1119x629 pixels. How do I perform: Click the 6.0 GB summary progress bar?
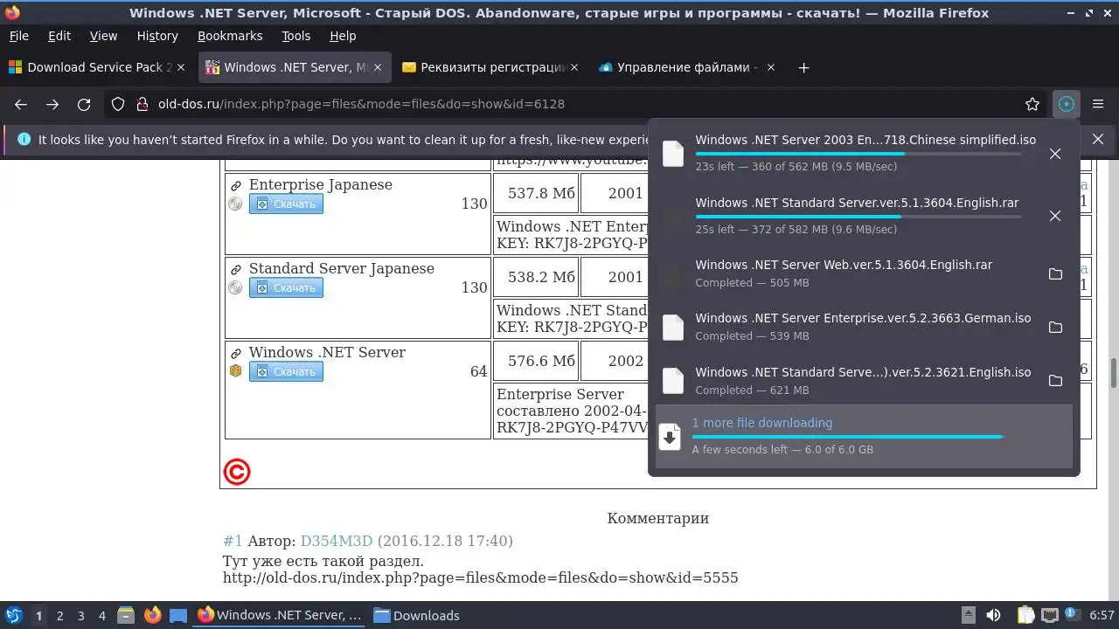point(848,436)
